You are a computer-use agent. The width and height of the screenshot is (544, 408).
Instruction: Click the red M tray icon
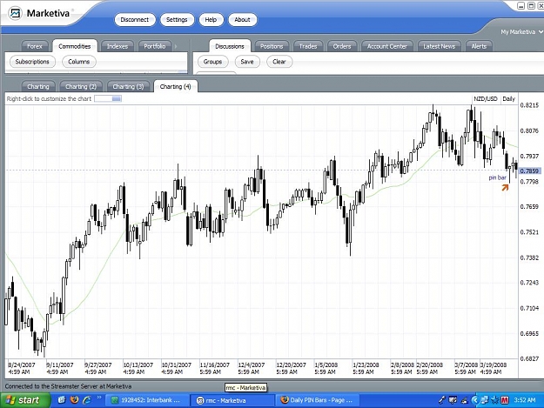pyautogui.click(x=505, y=400)
